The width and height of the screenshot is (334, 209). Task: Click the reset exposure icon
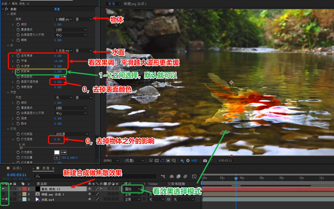click(x=188, y=160)
